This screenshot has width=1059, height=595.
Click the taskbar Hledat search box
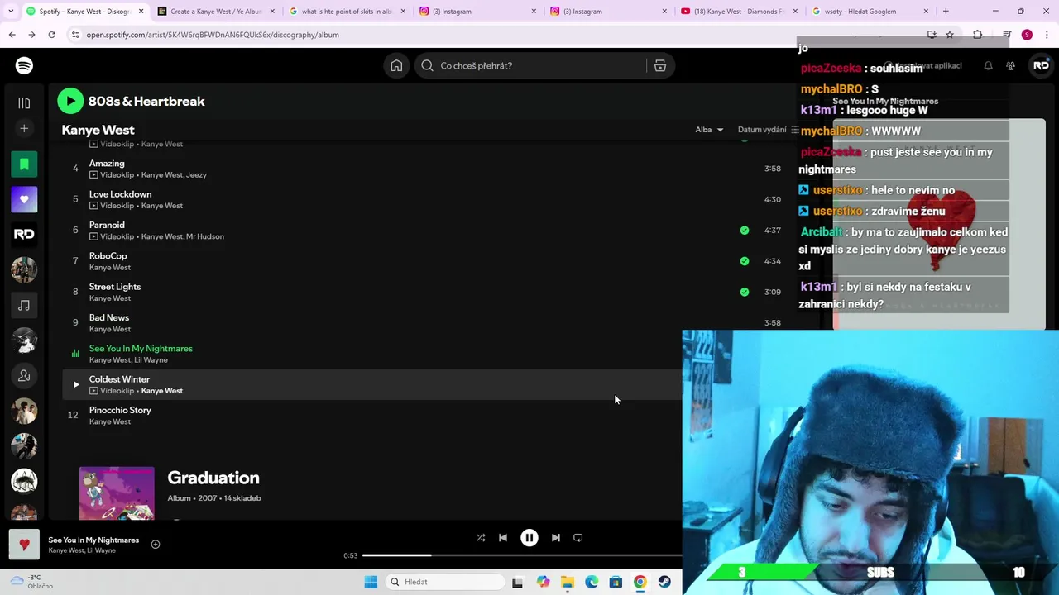coord(444,582)
